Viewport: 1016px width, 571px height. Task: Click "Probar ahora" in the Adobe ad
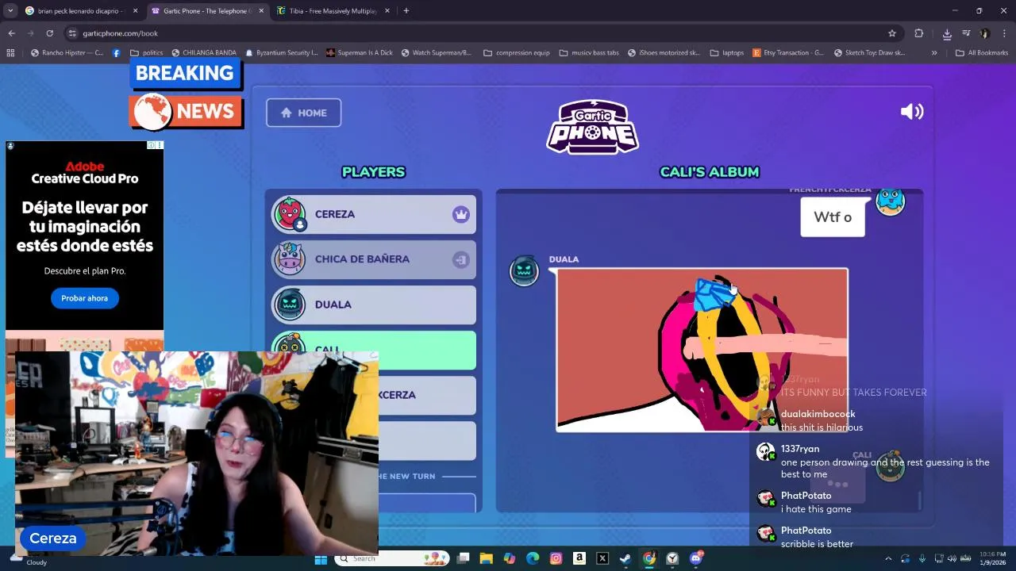(x=85, y=298)
